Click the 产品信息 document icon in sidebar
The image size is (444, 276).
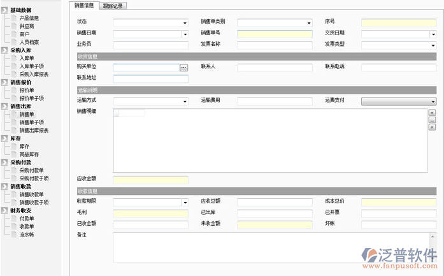pyautogui.click(x=14, y=18)
